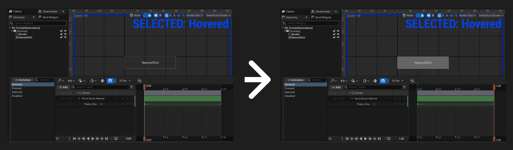Toggle Overlay eye visibility in right Hierarchy
Viewport: 513px width, 150px height.
[x=338, y=31]
